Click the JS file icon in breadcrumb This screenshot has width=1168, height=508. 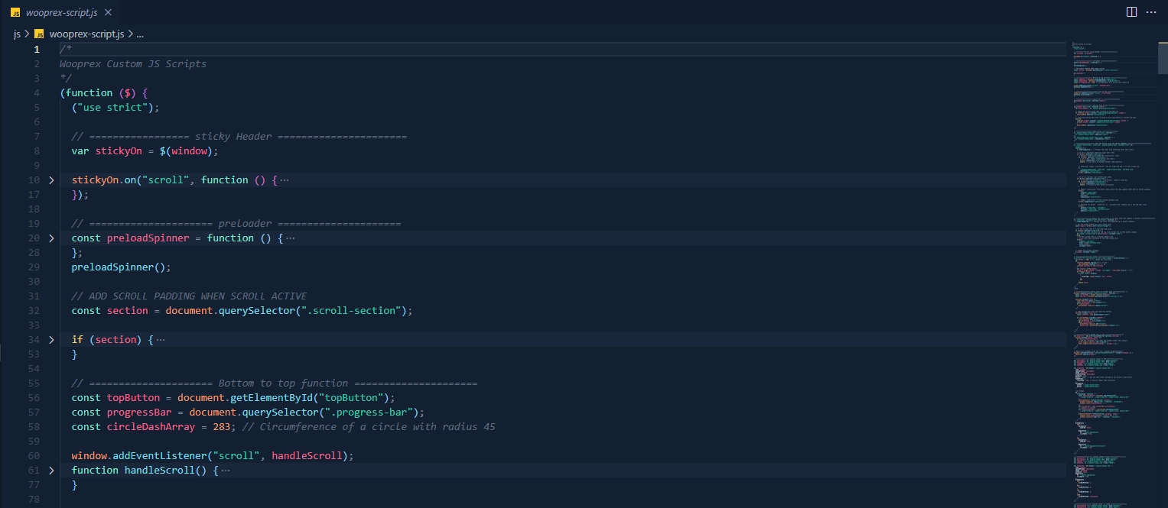tap(39, 34)
